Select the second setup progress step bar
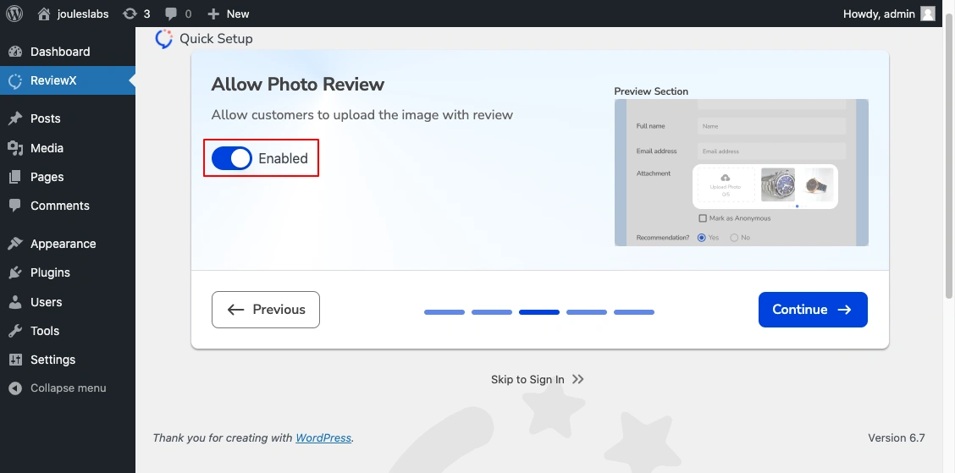Viewport: 955px width, 473px height. pyautogui.click(x=492, y=312)
